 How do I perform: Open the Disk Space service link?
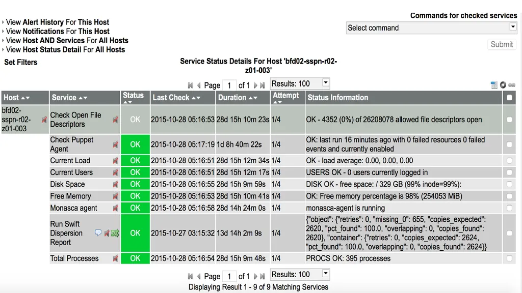[68, 184]
